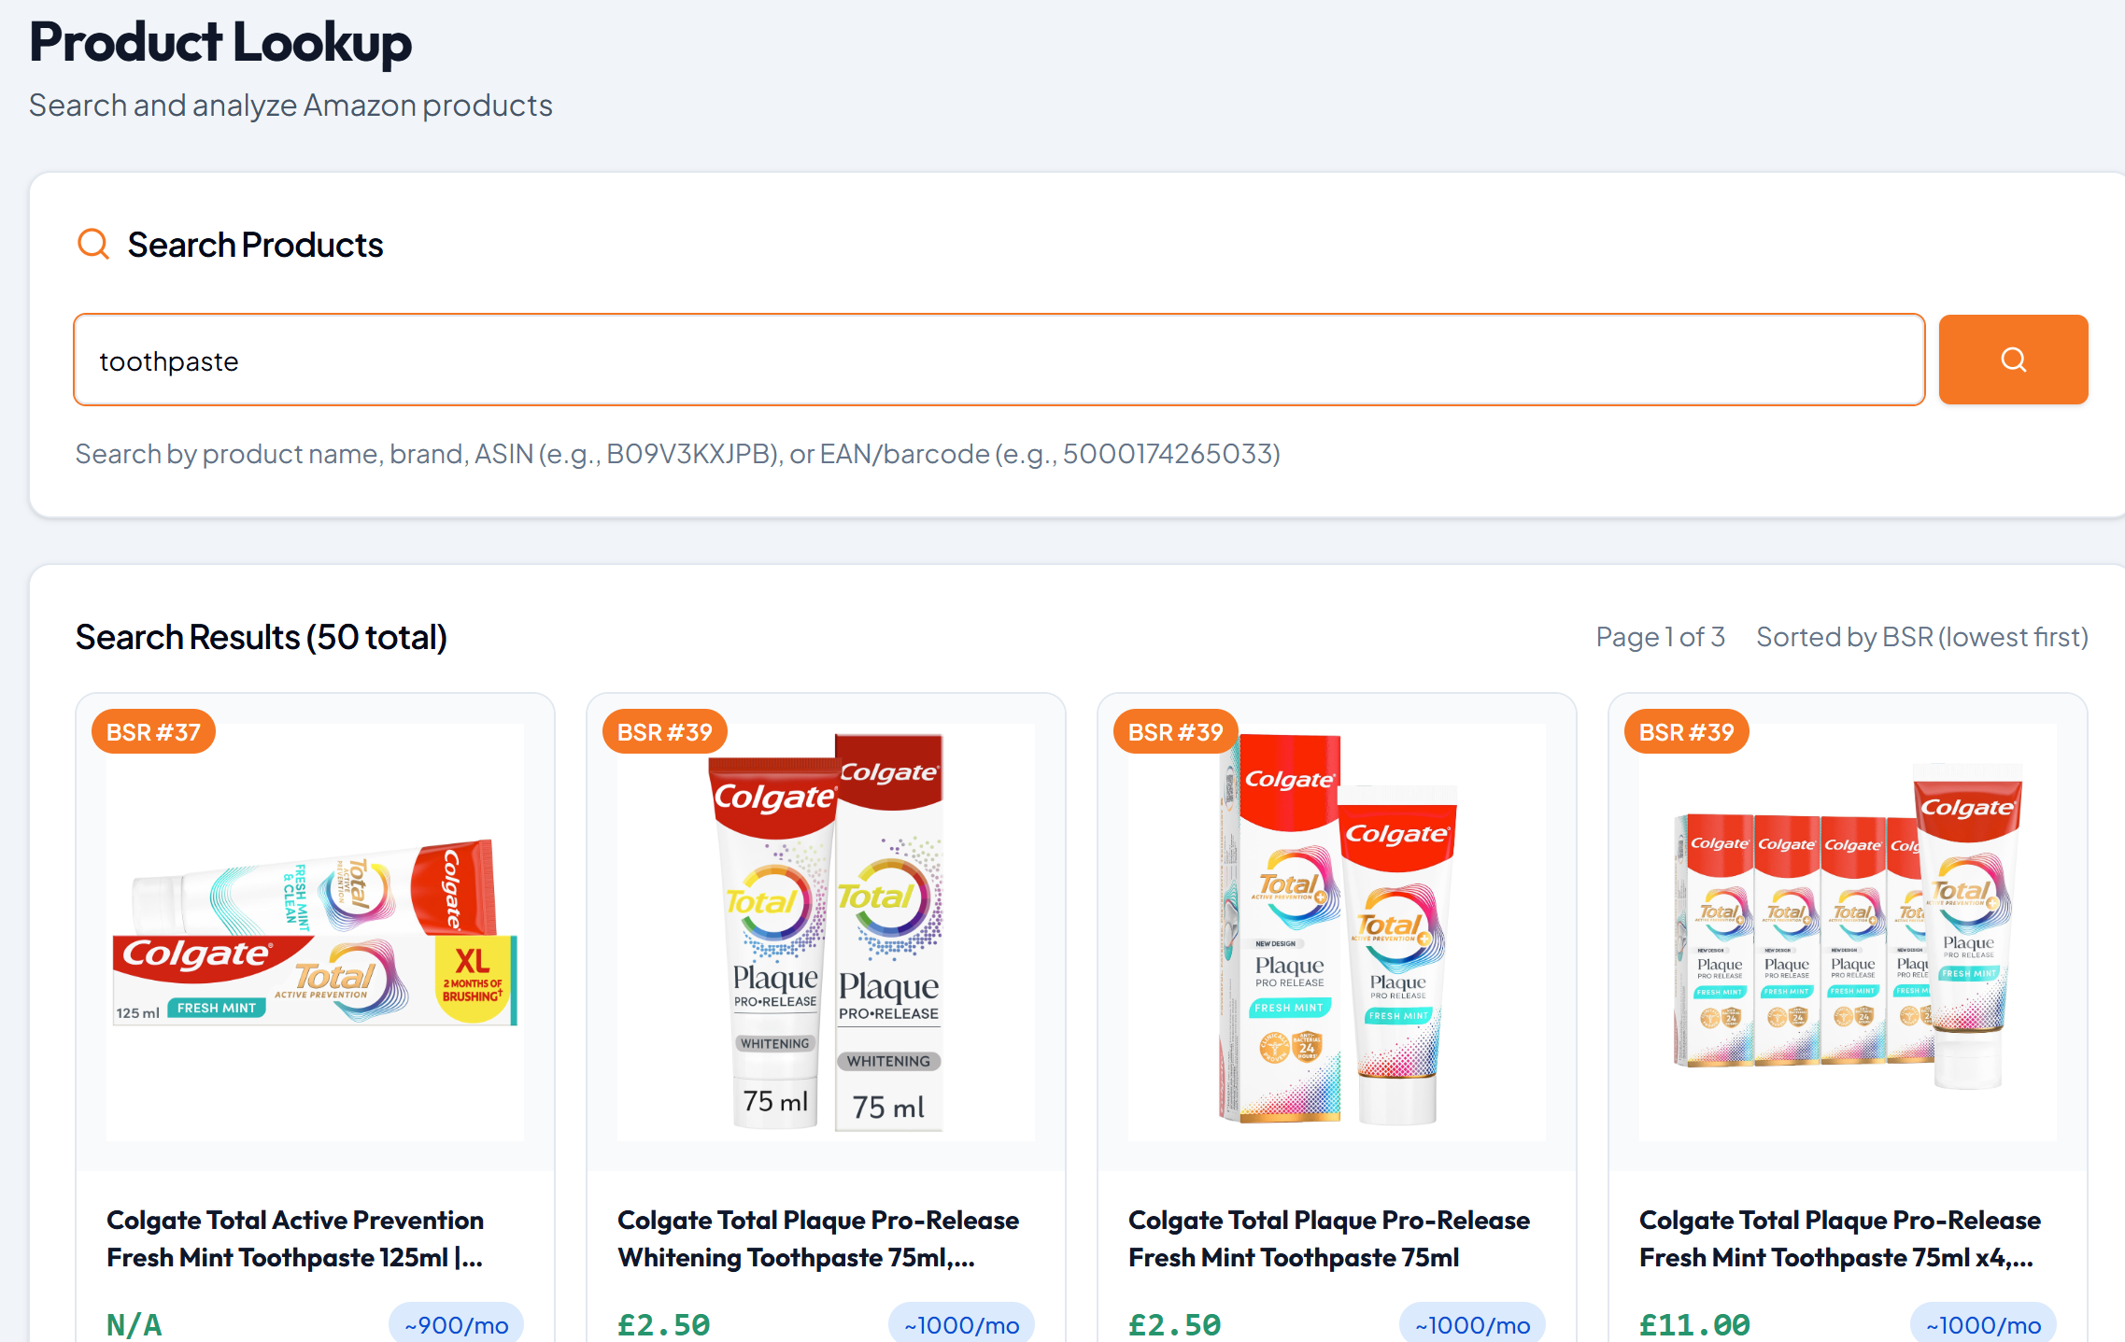Click the N/A price on first product
Screen dimensions: 2125x1342
(x=135, y=1324)
